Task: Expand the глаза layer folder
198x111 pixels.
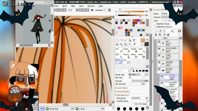Action: [x=163, y=57]
